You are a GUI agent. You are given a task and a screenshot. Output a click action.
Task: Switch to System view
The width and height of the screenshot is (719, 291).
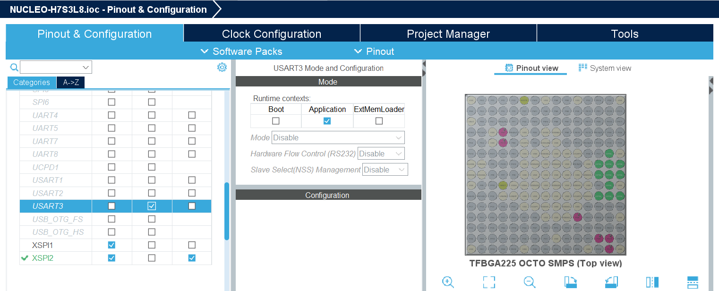605,68
